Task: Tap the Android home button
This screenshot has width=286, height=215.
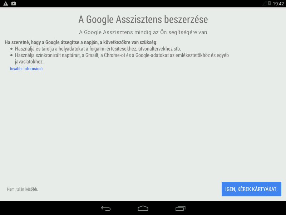Action: tap(143, 208)
